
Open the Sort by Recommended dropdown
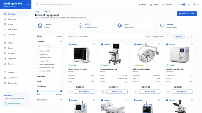157,37
